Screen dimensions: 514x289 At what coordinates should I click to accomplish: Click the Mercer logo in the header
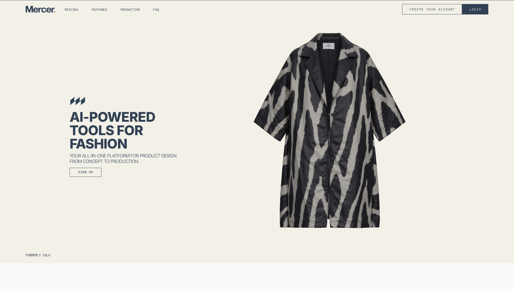click(40, 9)
